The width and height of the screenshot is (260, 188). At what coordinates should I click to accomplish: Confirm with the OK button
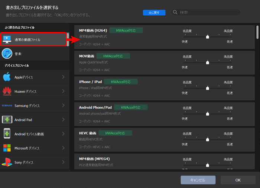pos(238,180)
